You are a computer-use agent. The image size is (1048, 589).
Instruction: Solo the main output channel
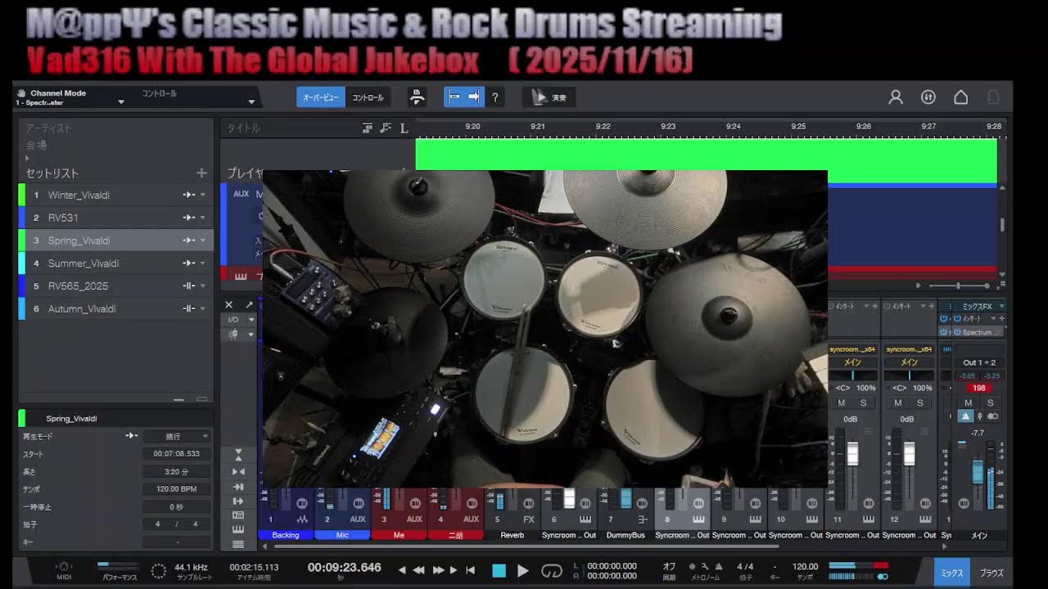[990, 402]
